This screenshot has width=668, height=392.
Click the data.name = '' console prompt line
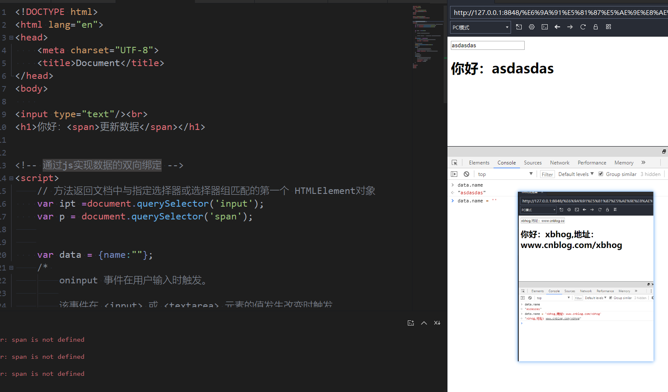tap(477, 201)
